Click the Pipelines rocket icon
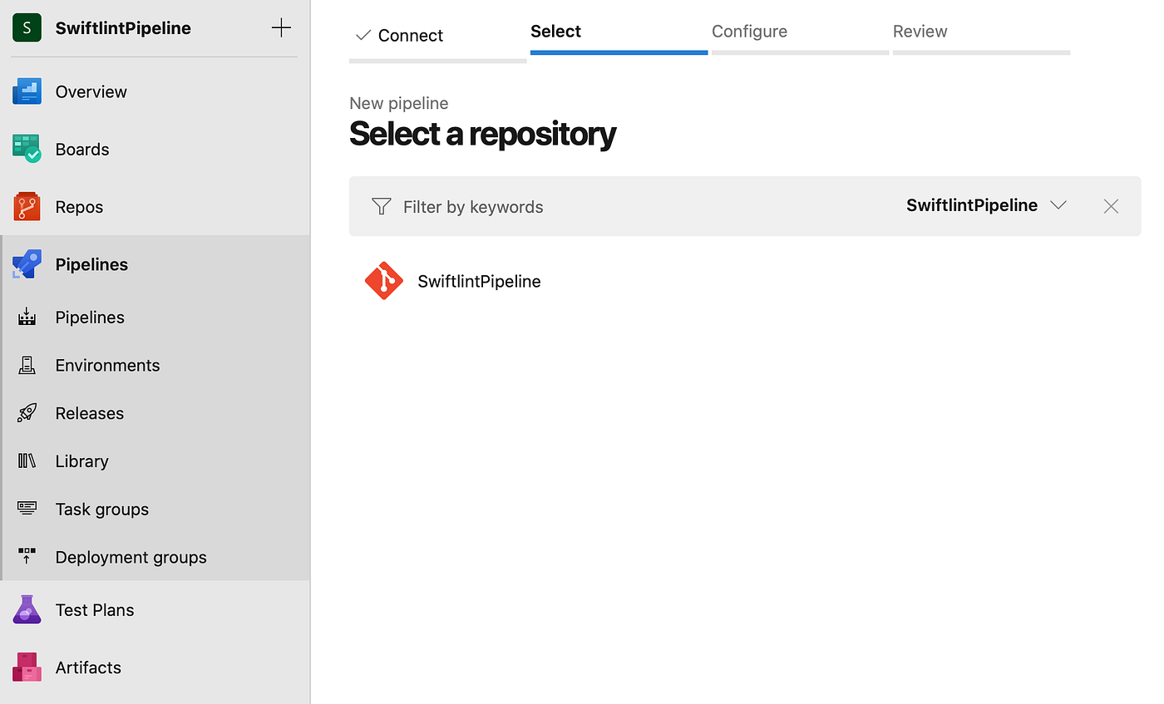Screen dimensions: 1164x704 pyautogui.click(x=27, y=264)
